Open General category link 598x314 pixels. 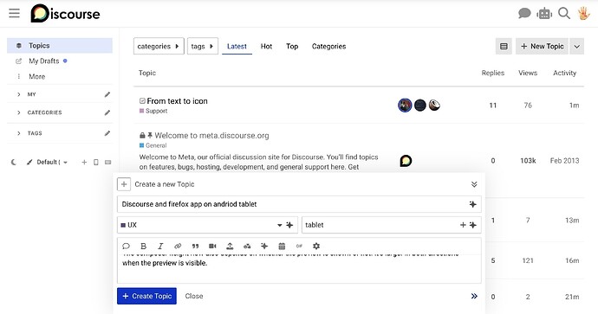point(153,145)
